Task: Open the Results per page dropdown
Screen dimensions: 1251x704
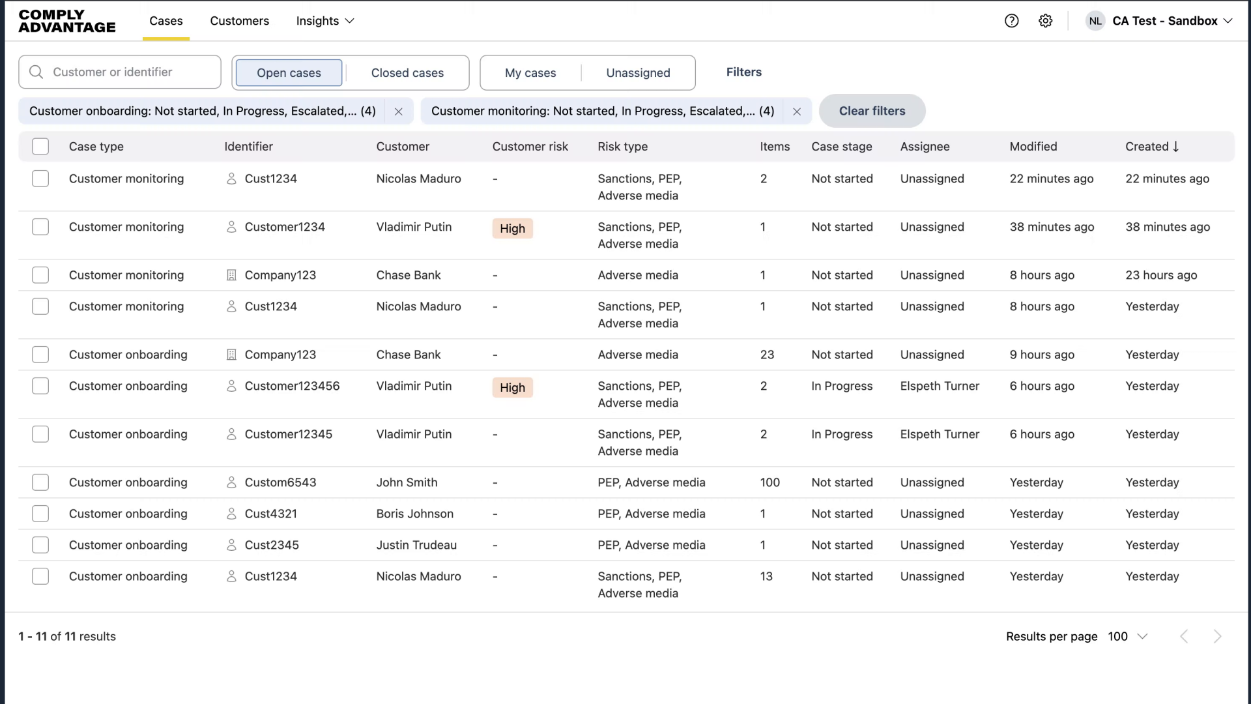Action: (x=1128, y=636)
